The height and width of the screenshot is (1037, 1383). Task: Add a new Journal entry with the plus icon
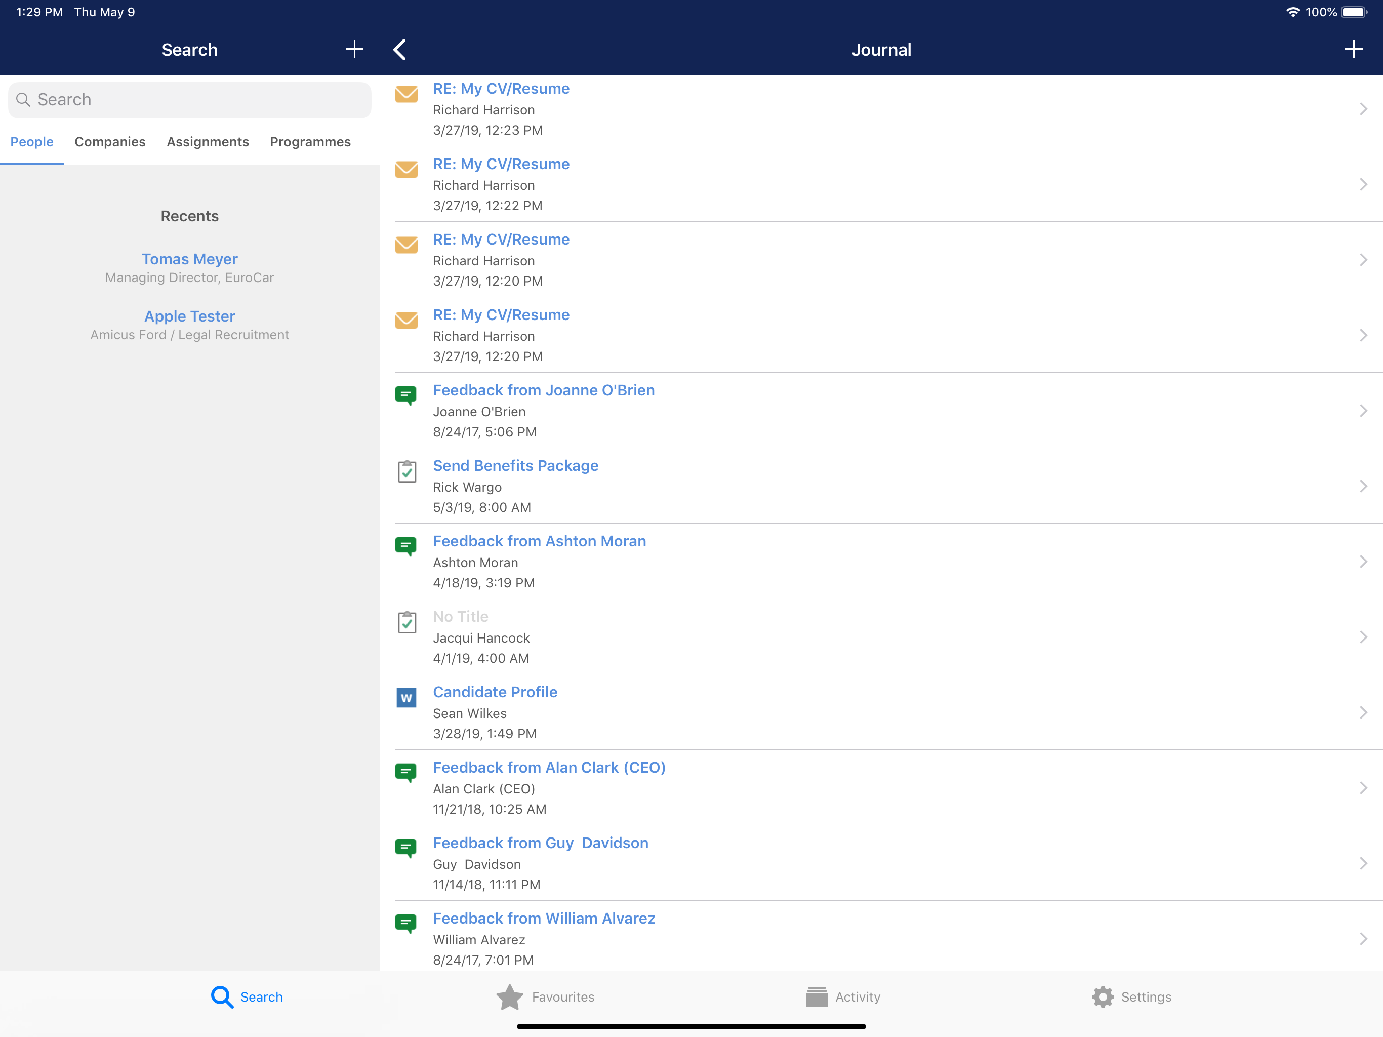click(1353, 50)
